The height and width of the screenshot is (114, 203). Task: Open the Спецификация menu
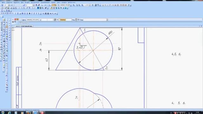coord(45,3)
